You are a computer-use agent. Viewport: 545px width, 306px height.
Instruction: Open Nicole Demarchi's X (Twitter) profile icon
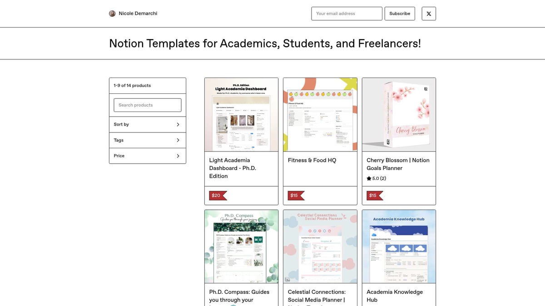pos(428,14)
